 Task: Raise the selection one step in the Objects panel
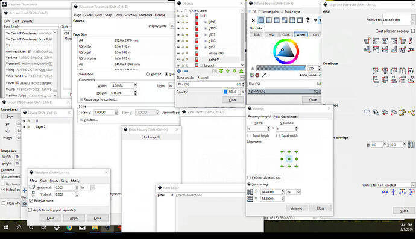228,71
